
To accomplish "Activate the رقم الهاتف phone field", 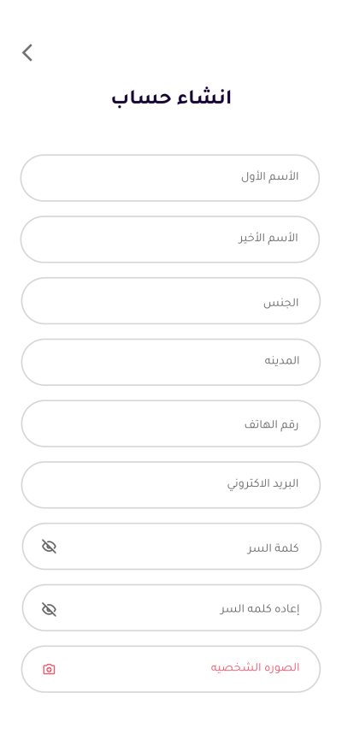I will (x=170, y=423).
